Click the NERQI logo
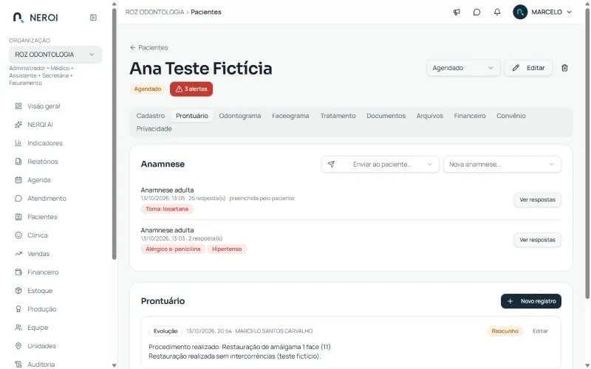 coord(35,17)
